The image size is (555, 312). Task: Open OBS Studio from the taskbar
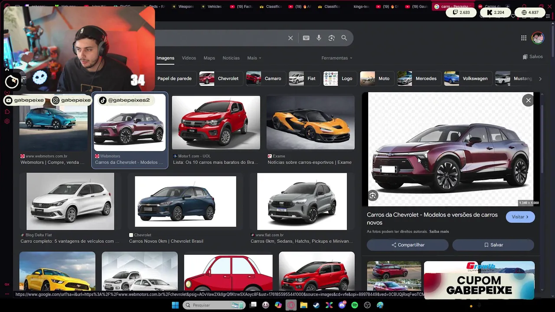(367, 305)
